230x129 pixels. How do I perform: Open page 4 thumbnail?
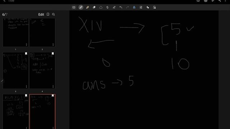click(x=42, y=70)
